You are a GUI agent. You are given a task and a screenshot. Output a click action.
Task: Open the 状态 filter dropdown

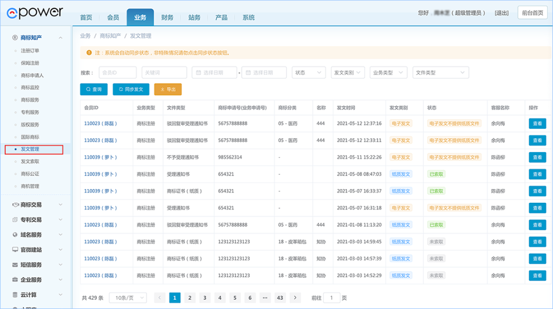click(308, 73)
